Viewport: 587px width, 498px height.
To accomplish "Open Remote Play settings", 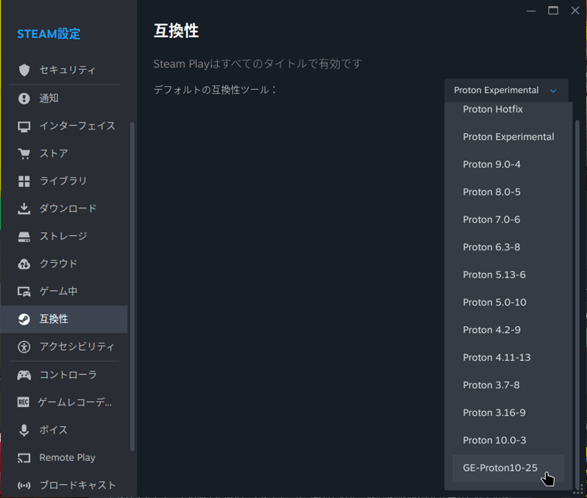I will 64,458.
